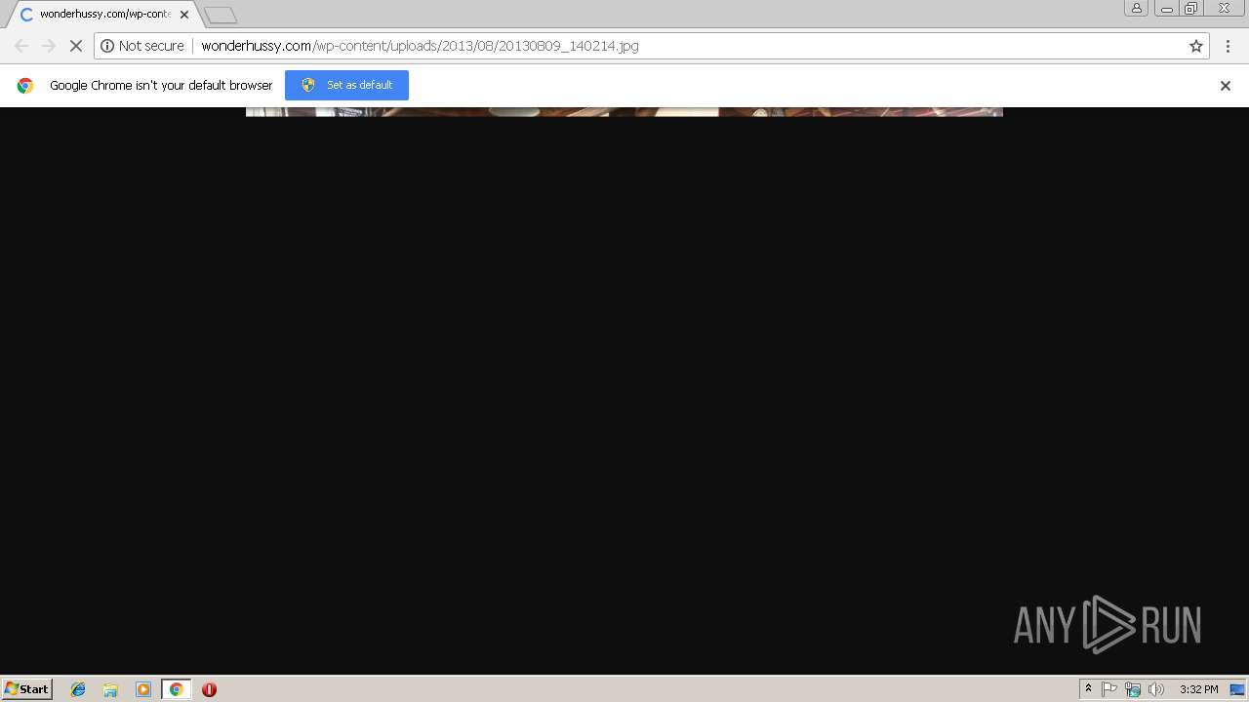Viewport: 1249px width, 702px height.
Task: Close the Chrome window
Action: (x=1224, y=8)
